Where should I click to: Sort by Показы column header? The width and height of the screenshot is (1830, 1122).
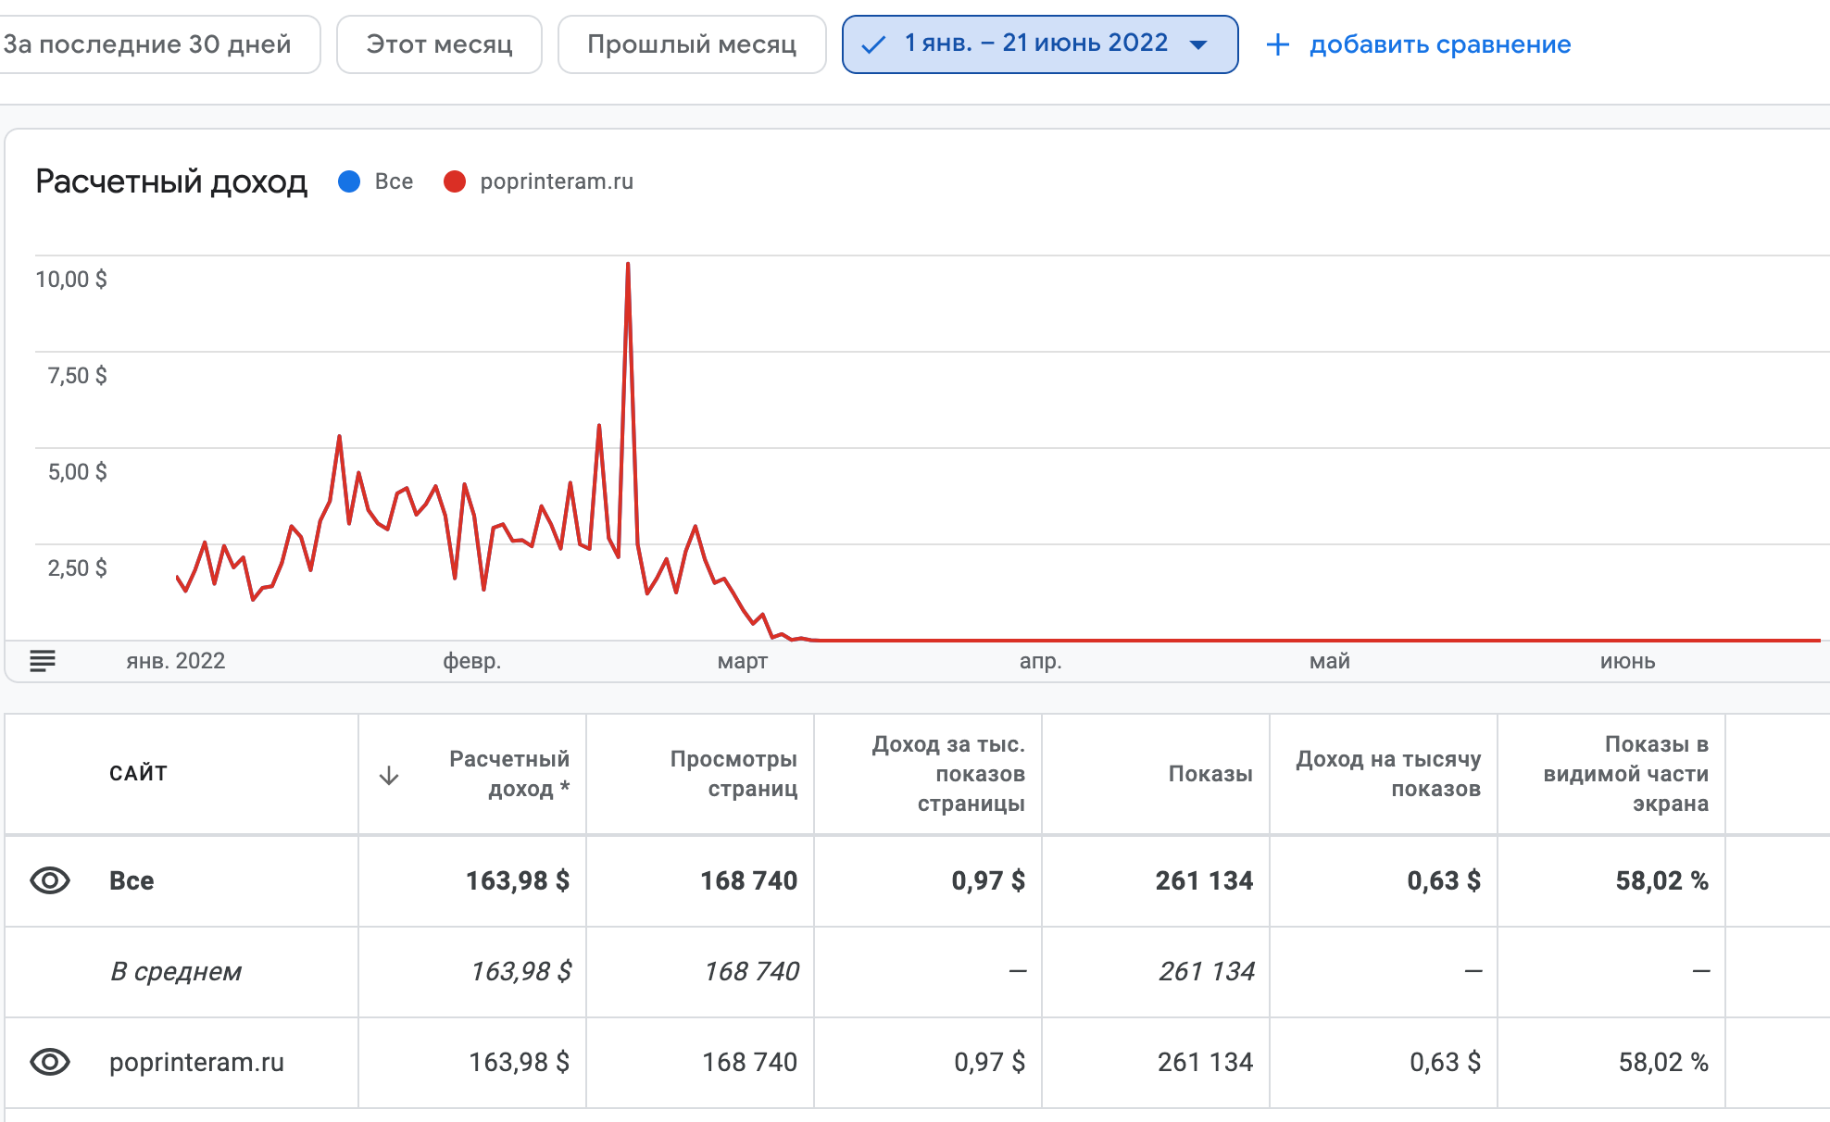tap(1210, 774)
